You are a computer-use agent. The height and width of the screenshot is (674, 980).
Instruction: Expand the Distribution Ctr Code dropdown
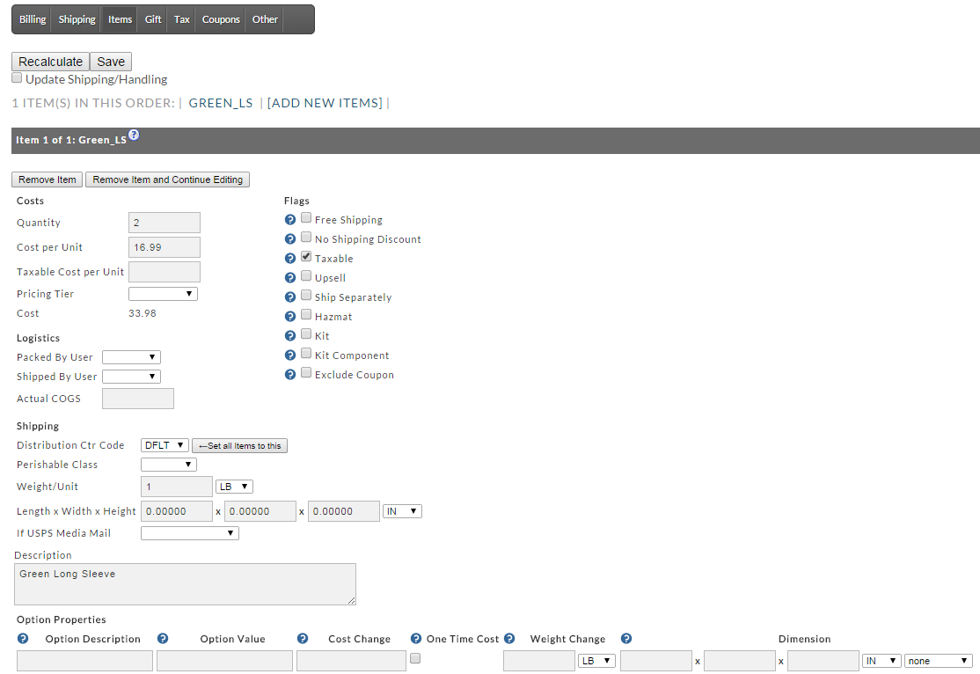[165, 445]
